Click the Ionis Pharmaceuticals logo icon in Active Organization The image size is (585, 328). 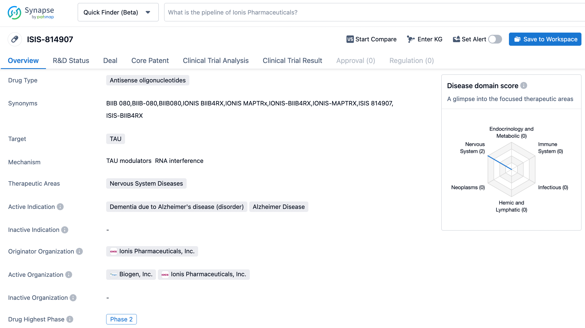[165, 275]
